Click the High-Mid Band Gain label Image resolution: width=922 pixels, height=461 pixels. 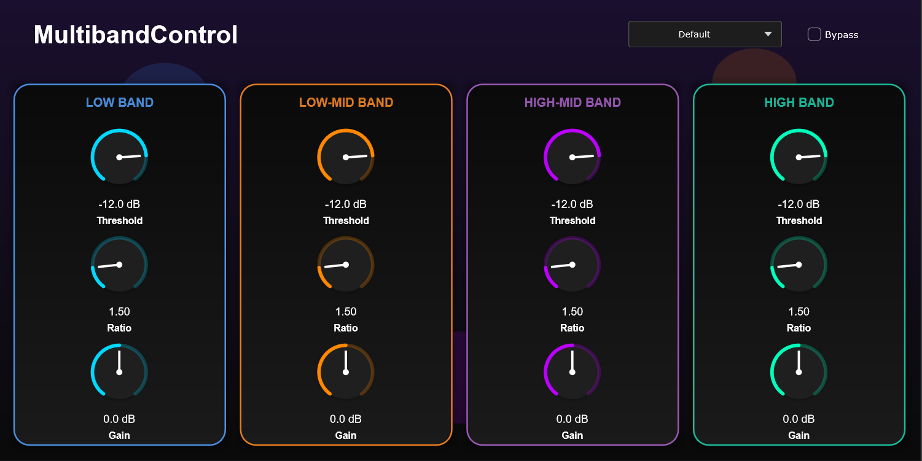point(572,435)
